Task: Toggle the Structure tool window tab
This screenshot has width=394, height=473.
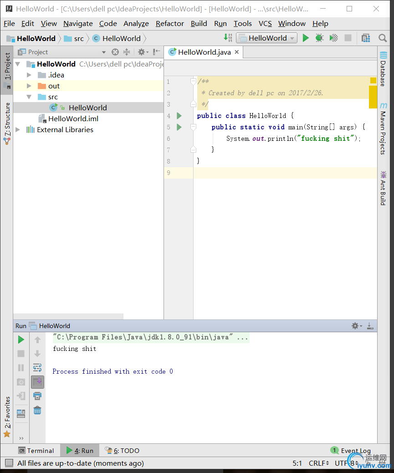Action: (7, 123)
